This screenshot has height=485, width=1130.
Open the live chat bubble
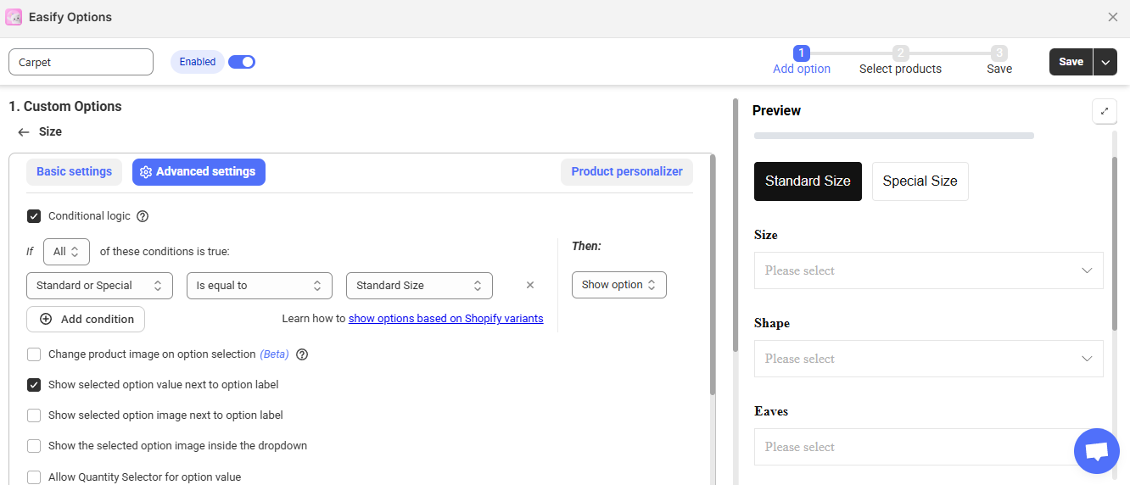pyautogui.click(x=1096, y=451)
